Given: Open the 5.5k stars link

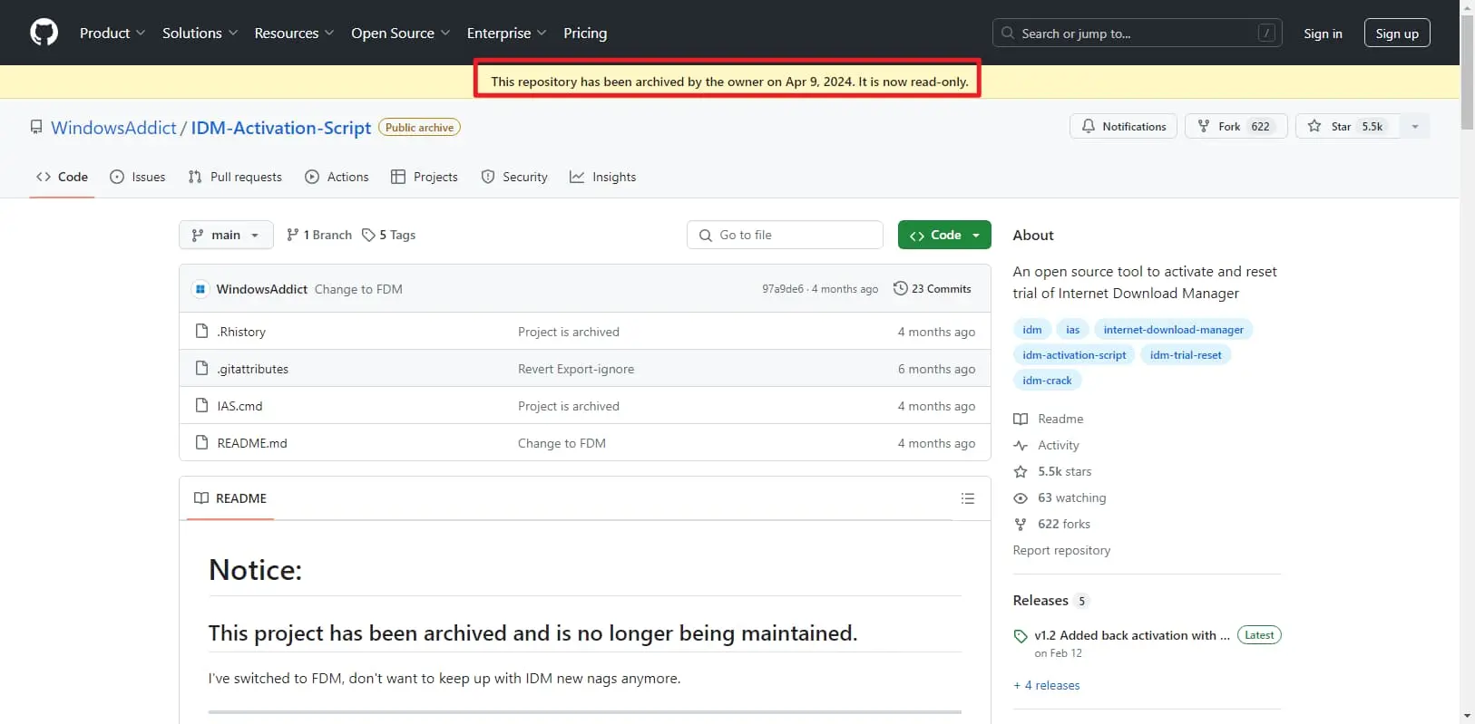Looking at the screenshot, I should [x=1052, y=471].
